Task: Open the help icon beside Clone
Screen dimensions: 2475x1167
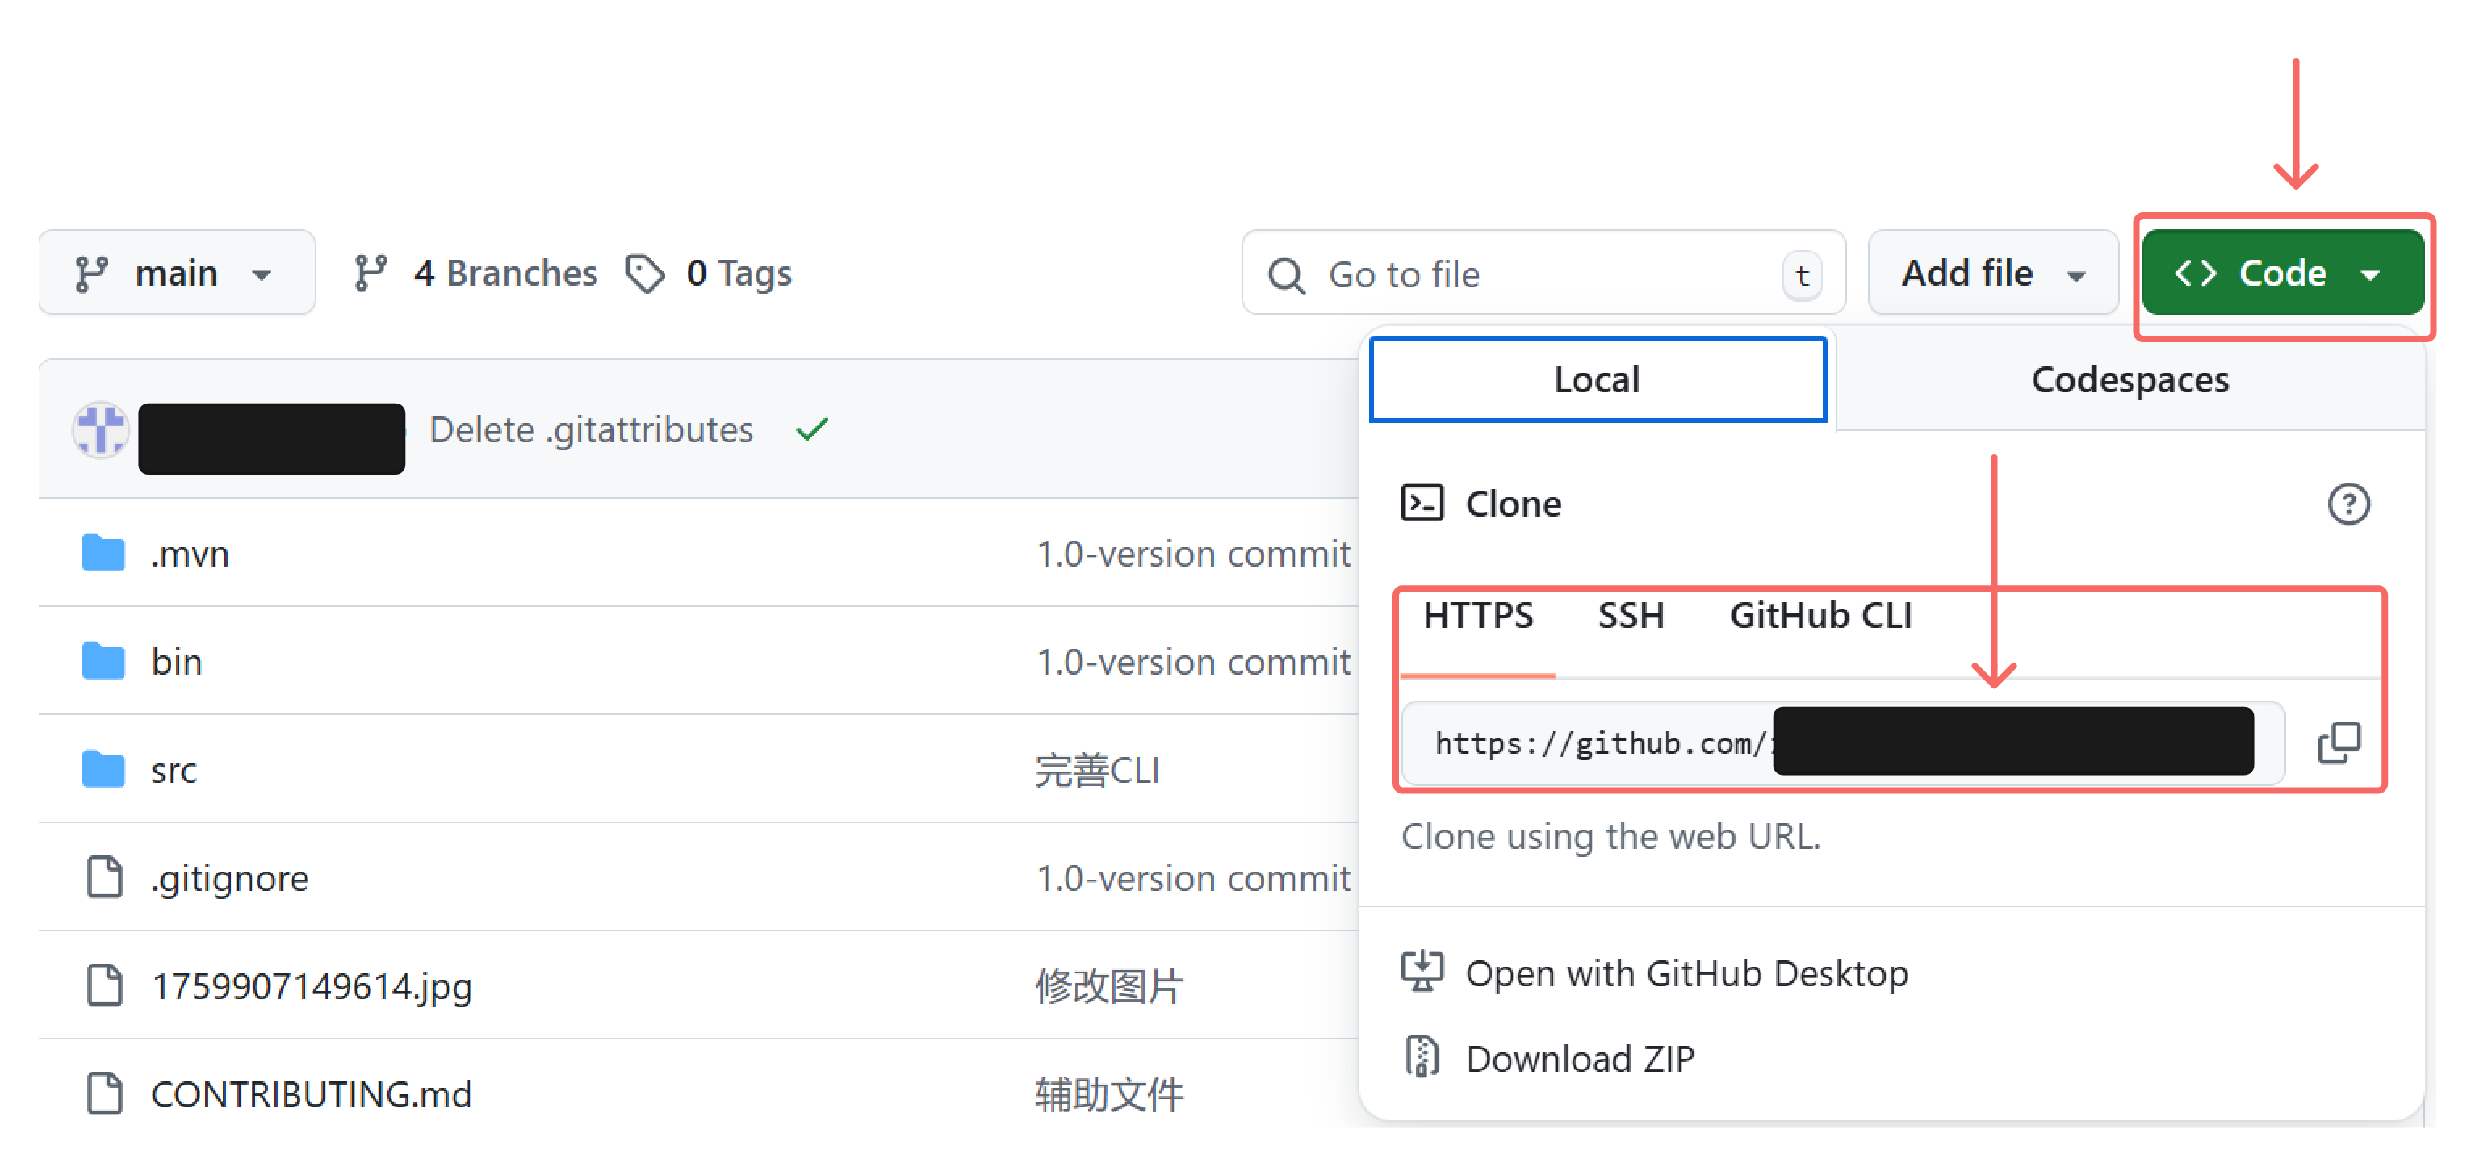Action: coord(2349,504)
